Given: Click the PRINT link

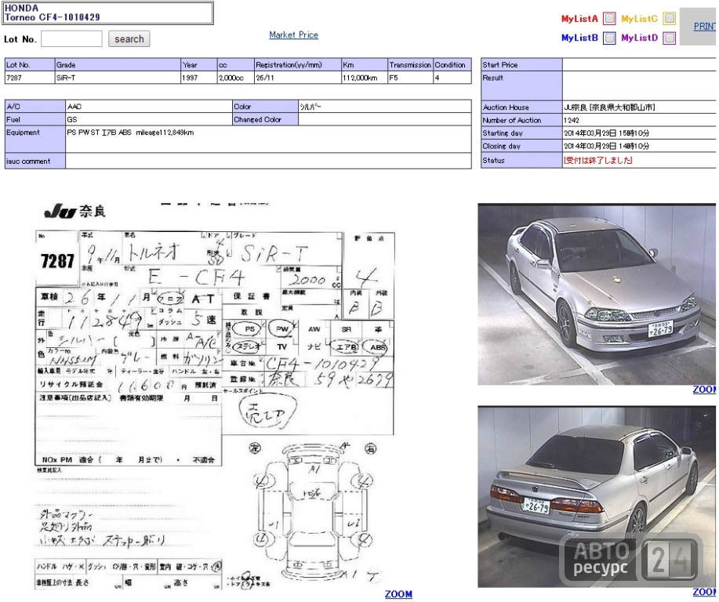Looking at the screenshot, I should click(704, 27).
